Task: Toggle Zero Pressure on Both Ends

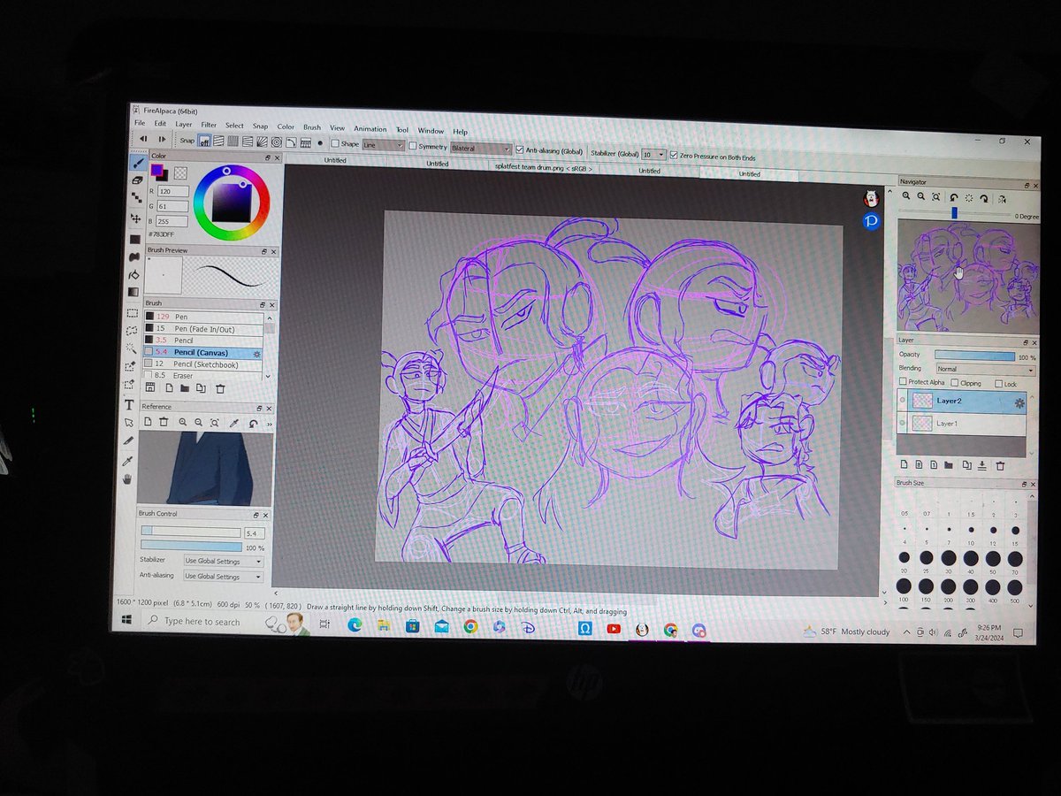Action: coord(674,155)
